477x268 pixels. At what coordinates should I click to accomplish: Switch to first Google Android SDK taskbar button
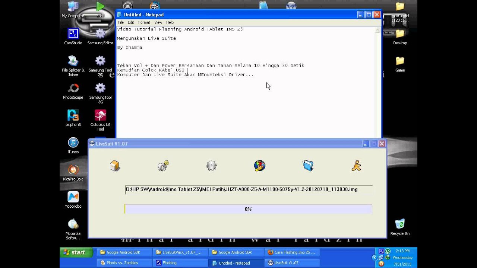(124, 252)
